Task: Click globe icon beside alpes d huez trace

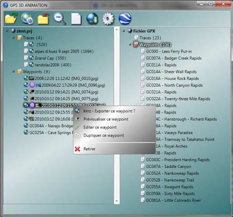Action: coord(31,51)
